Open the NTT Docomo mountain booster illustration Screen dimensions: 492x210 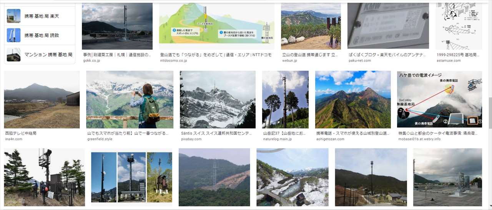(x=217, y=26)
